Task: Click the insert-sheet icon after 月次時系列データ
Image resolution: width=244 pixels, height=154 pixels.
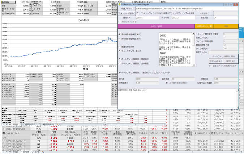Action: pos(58,125)
